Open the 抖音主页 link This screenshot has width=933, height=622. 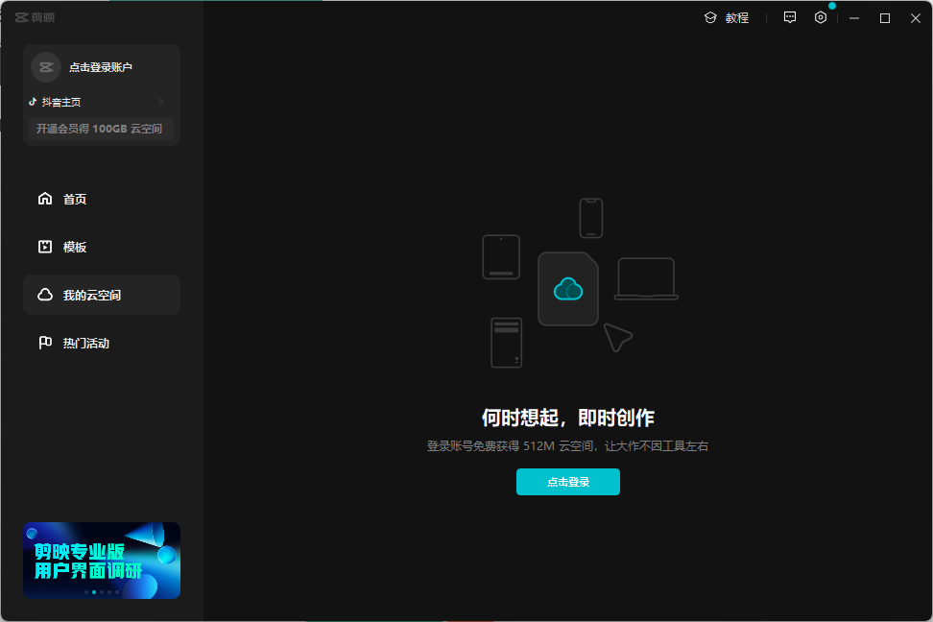[60, 103]
